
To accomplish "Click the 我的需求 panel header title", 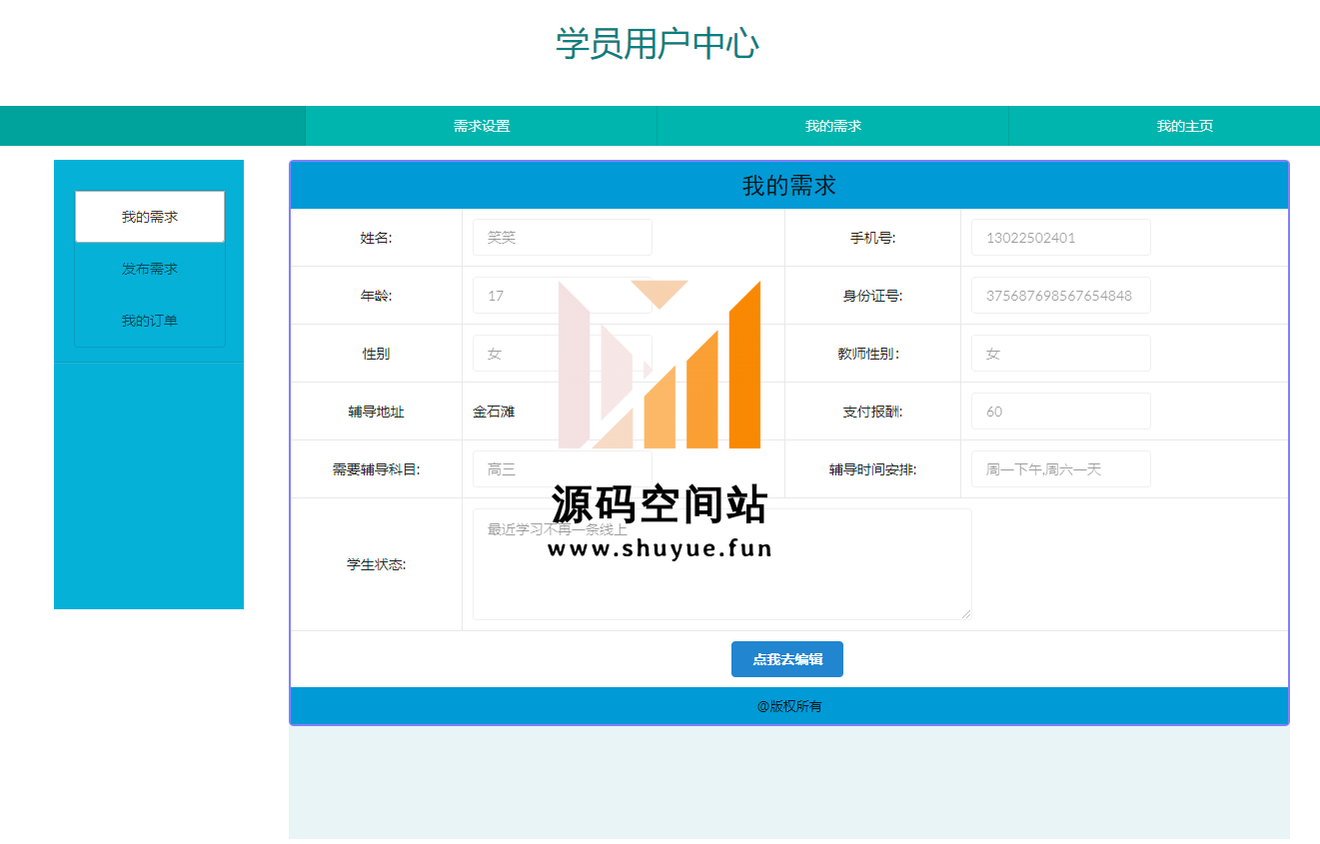I will click(x=789, y=186).
